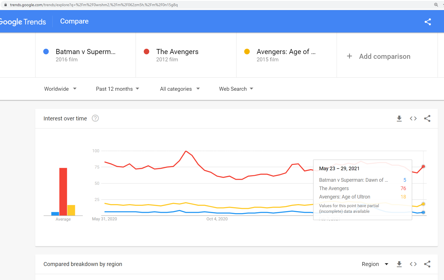
Task: Click the red Average bar in chart
Action: (63, 192)
